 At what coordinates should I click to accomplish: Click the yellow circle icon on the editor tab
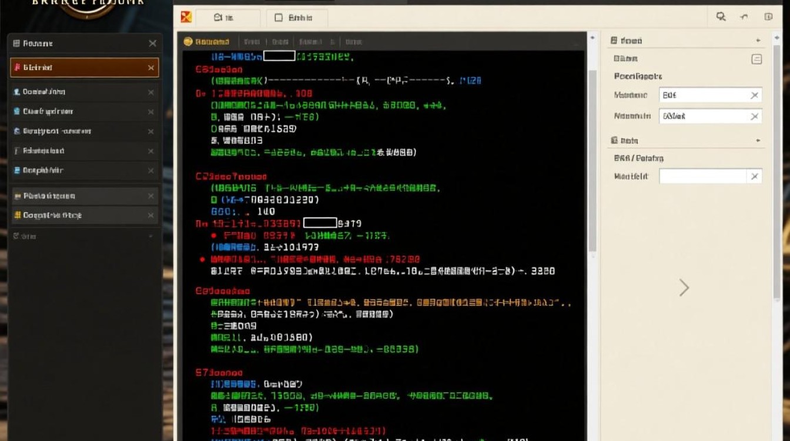(188, 42)
